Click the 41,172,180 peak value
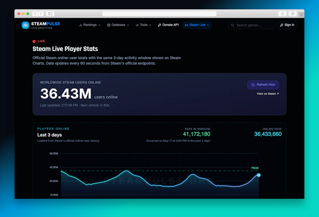 coord(197,134)
